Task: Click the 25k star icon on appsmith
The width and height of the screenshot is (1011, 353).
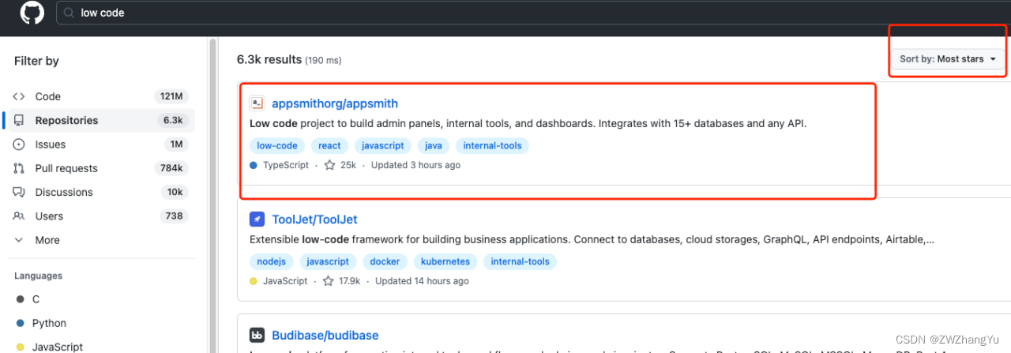Action: [x=330, y=165]
